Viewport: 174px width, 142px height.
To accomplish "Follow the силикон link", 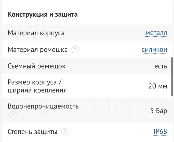I will 154,50.
